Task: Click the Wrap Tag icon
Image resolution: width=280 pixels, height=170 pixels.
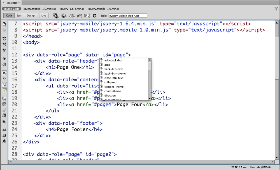Action: pos(4,110)
